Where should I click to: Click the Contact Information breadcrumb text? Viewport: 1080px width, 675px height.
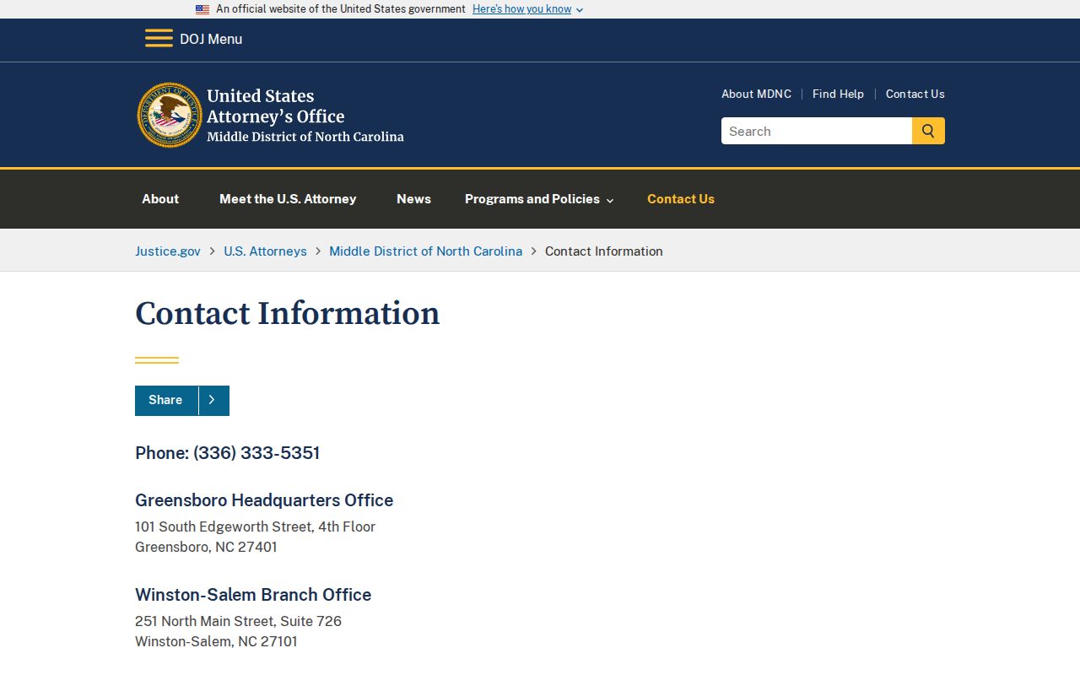click(604, 251)
